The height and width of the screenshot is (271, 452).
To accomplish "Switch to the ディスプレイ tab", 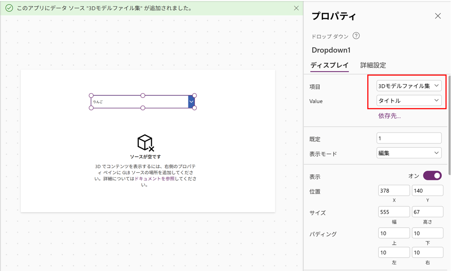I will 330,65.
